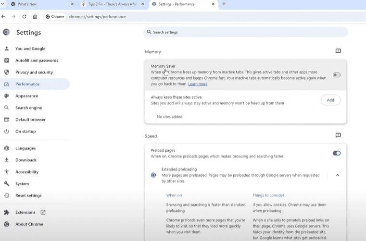Click the home icon in toolbar
The image size is (366, 241).
(35, 16)
